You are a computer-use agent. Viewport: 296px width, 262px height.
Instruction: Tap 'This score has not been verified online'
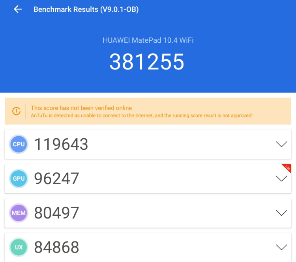81,108
